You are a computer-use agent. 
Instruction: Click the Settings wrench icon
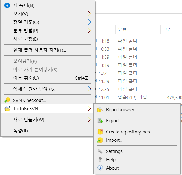click(x=100, y=151)
